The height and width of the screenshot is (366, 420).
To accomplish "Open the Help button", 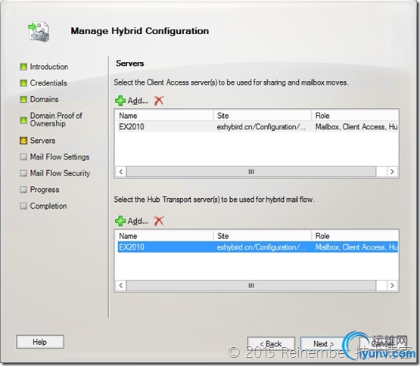I will [x=40, y=342].
